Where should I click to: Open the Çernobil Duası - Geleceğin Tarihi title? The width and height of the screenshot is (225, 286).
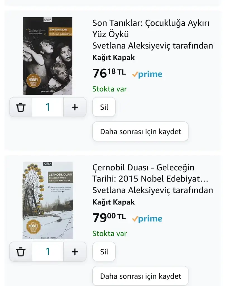[x=150, y=173]
